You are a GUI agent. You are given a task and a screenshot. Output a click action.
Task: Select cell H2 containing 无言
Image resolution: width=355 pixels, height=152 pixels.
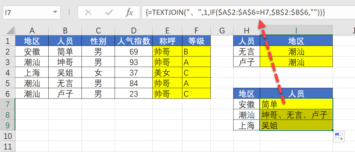click(x=247, y=52)
